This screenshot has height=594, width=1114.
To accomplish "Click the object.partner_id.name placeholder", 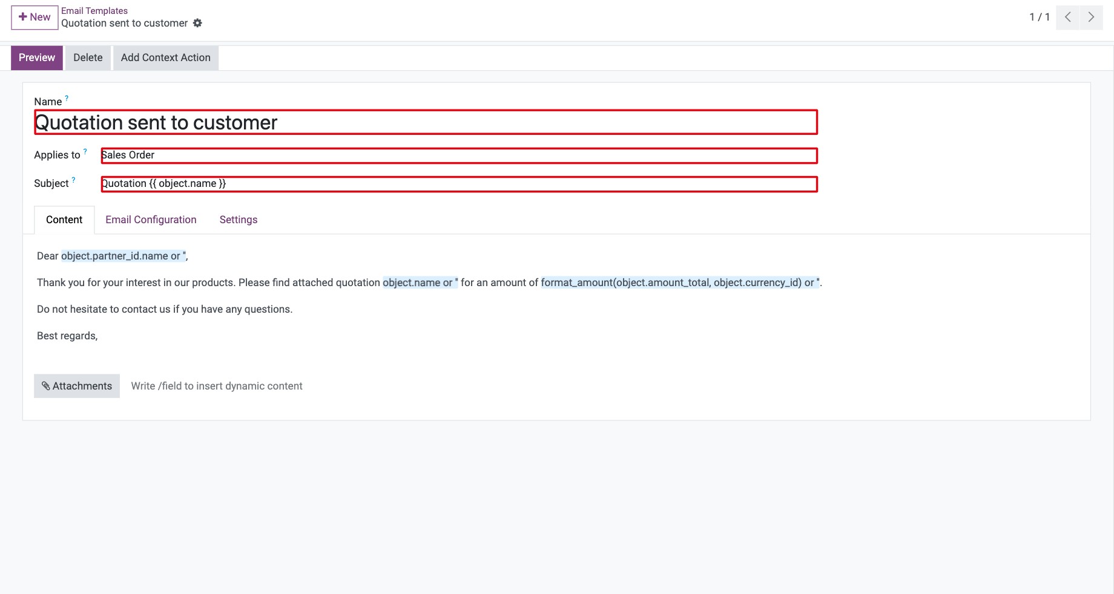I will 124,256.
